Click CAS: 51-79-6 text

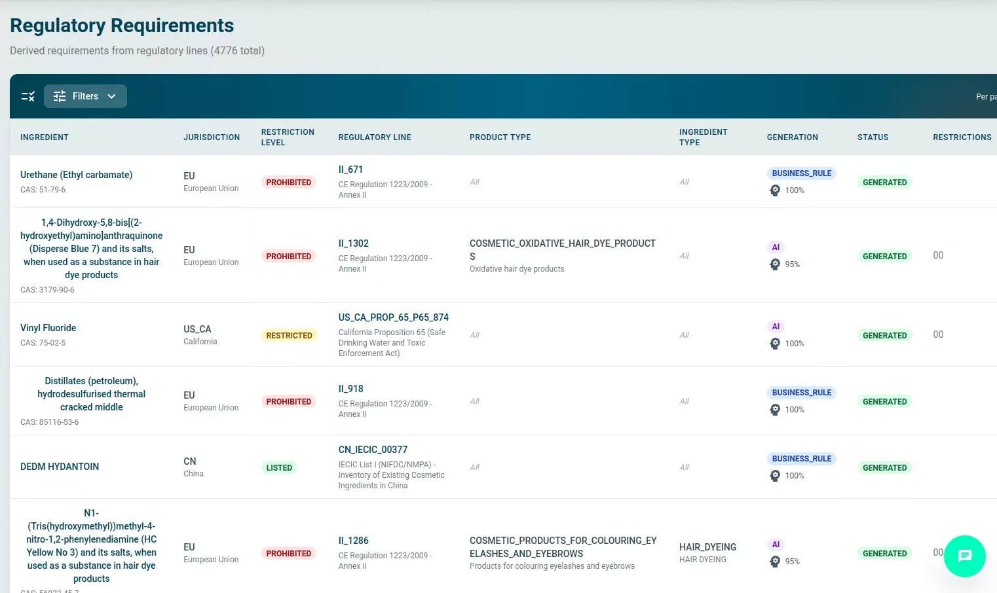coord(43,190)
